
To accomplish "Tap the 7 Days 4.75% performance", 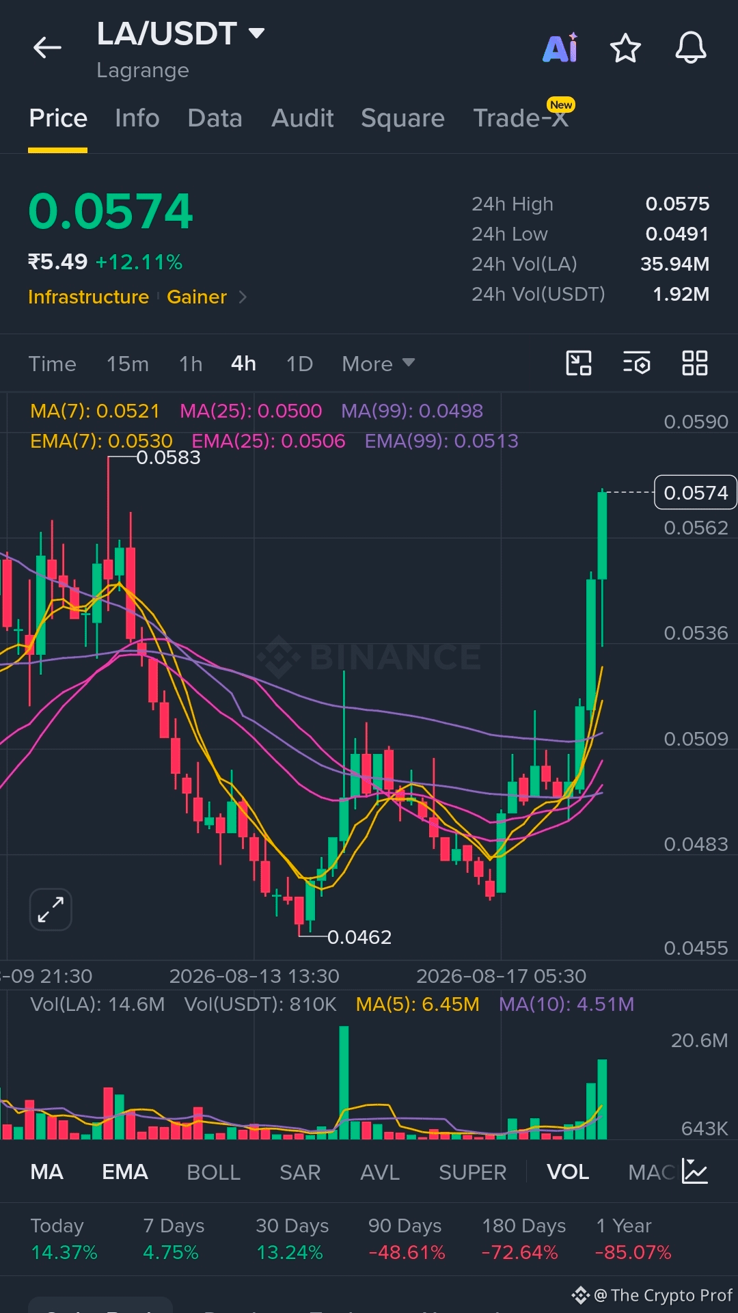I will [174, 1239].
